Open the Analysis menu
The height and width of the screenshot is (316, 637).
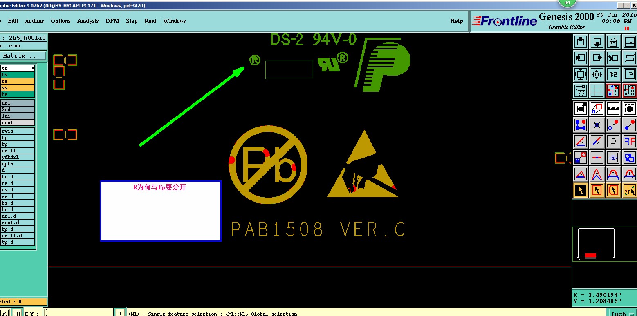(x=88, y=21)
